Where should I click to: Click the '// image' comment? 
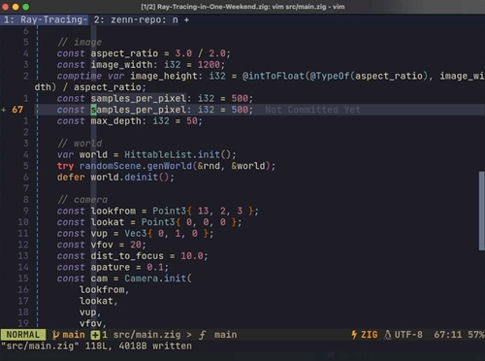[80, 42]
